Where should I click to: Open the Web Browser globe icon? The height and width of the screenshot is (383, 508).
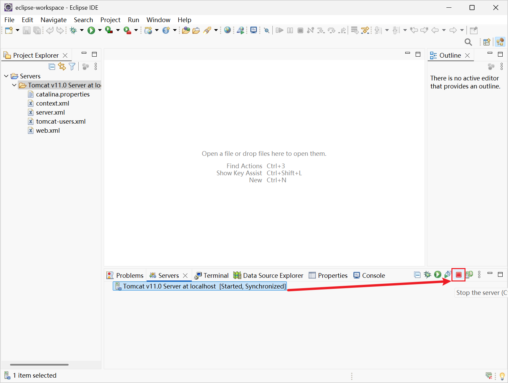coord(228,30)
